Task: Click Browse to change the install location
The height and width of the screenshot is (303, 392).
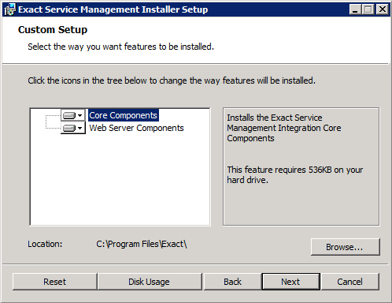Action: click(346, 247)
